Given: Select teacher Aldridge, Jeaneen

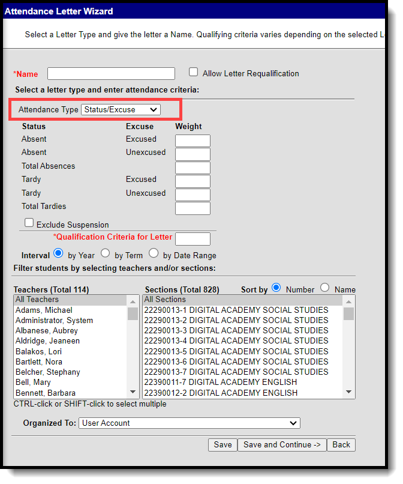Looking at the screenshot, I should [70, 340].
